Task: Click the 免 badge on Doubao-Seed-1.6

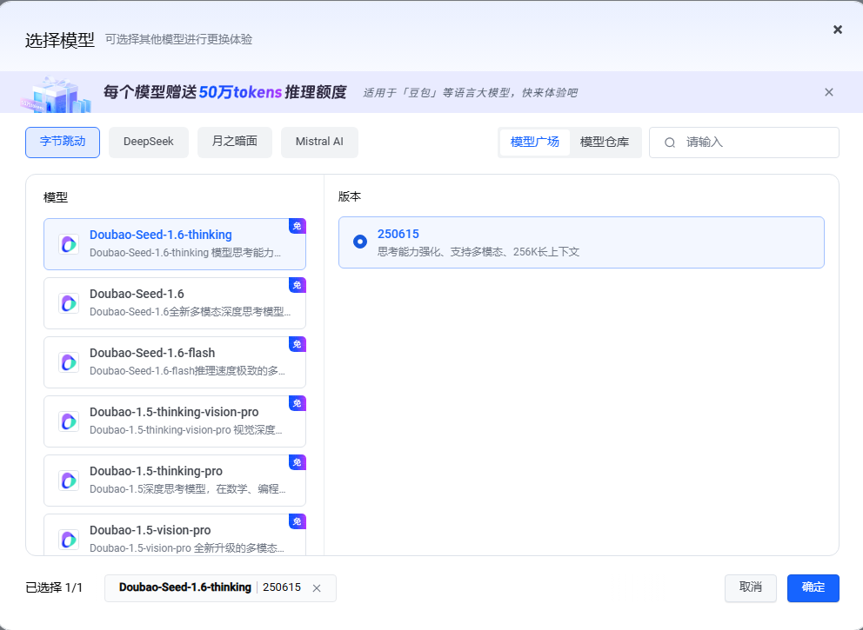Action: (298, 285)
